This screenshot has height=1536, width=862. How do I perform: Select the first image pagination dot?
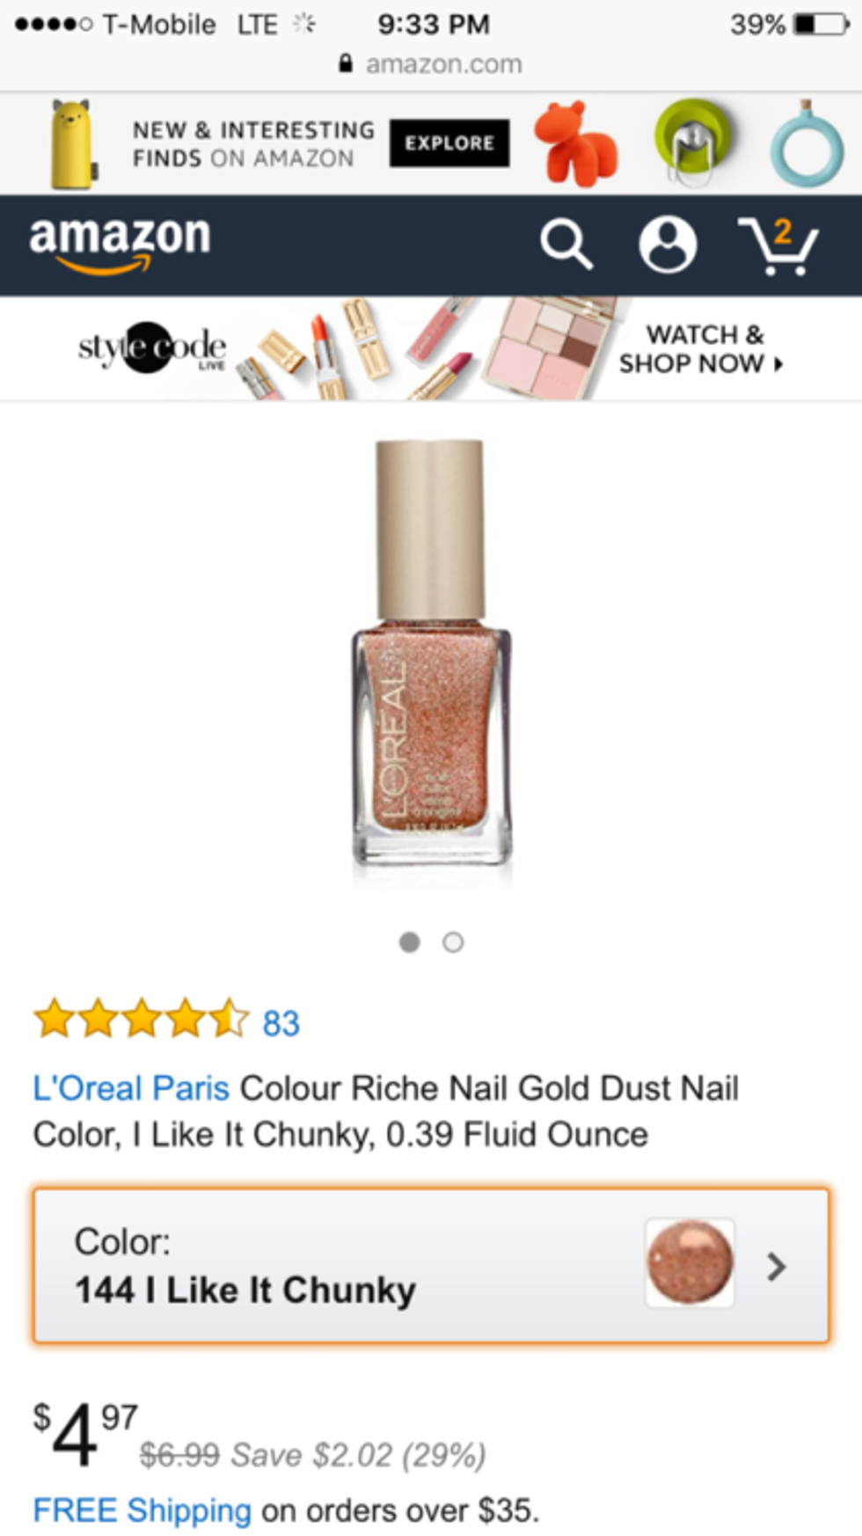pyautogui.click(x=409, y=942)
